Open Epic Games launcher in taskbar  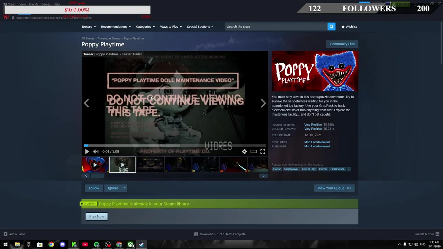[28, 245]
